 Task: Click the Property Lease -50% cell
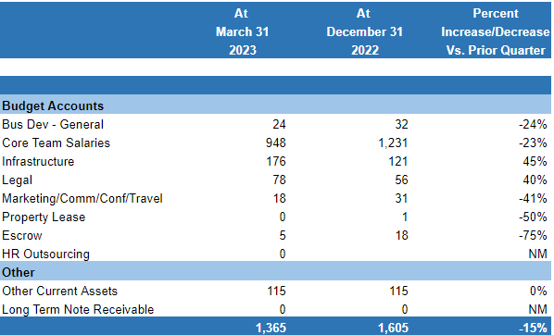[533, 217]
